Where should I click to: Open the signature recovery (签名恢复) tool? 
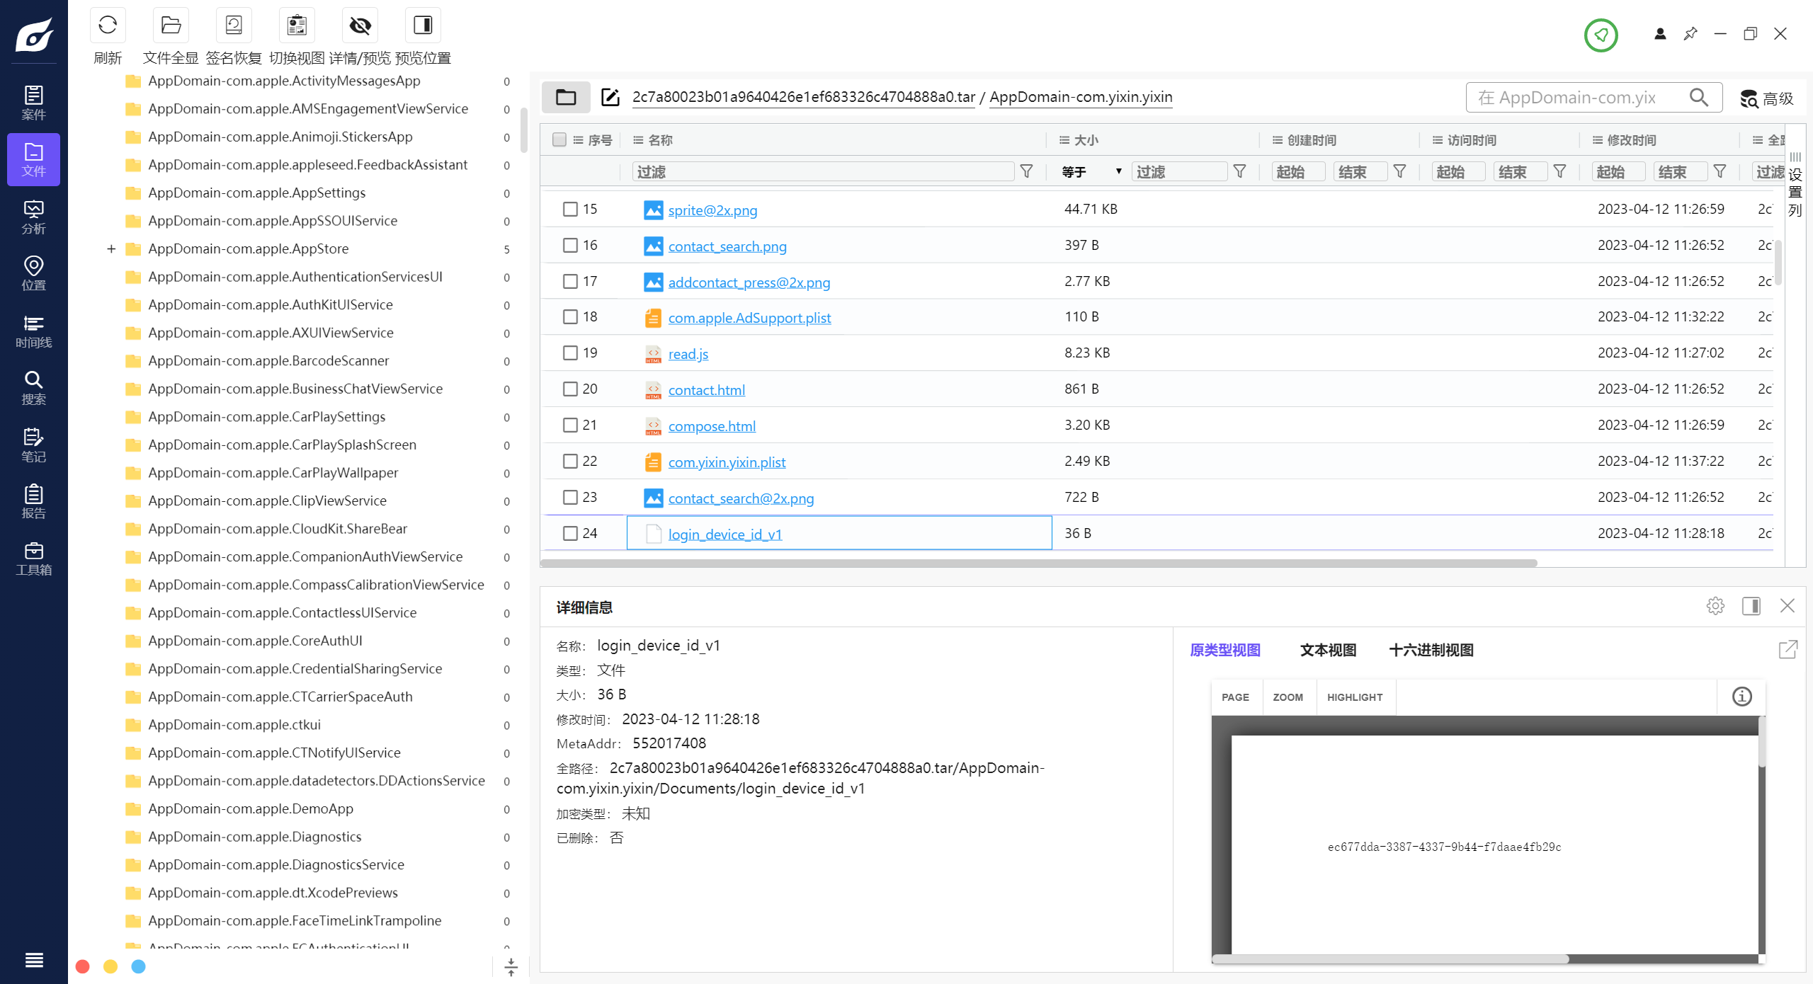pyautogui.click(x=234, y=26)
